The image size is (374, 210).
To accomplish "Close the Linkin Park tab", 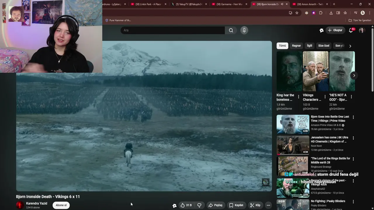I will coord(166,4).
